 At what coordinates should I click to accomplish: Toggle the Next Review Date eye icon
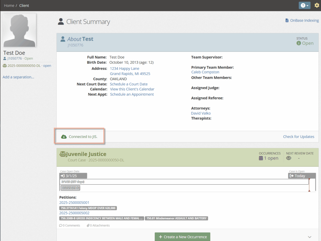(289, 158)
